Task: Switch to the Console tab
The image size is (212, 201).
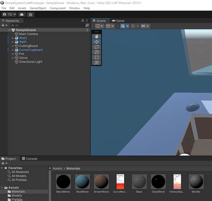Action: point(30,159)
